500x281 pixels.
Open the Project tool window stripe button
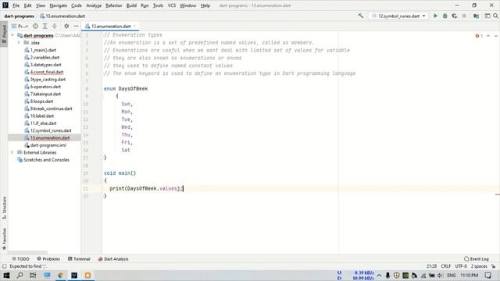(x=4, y=34)
